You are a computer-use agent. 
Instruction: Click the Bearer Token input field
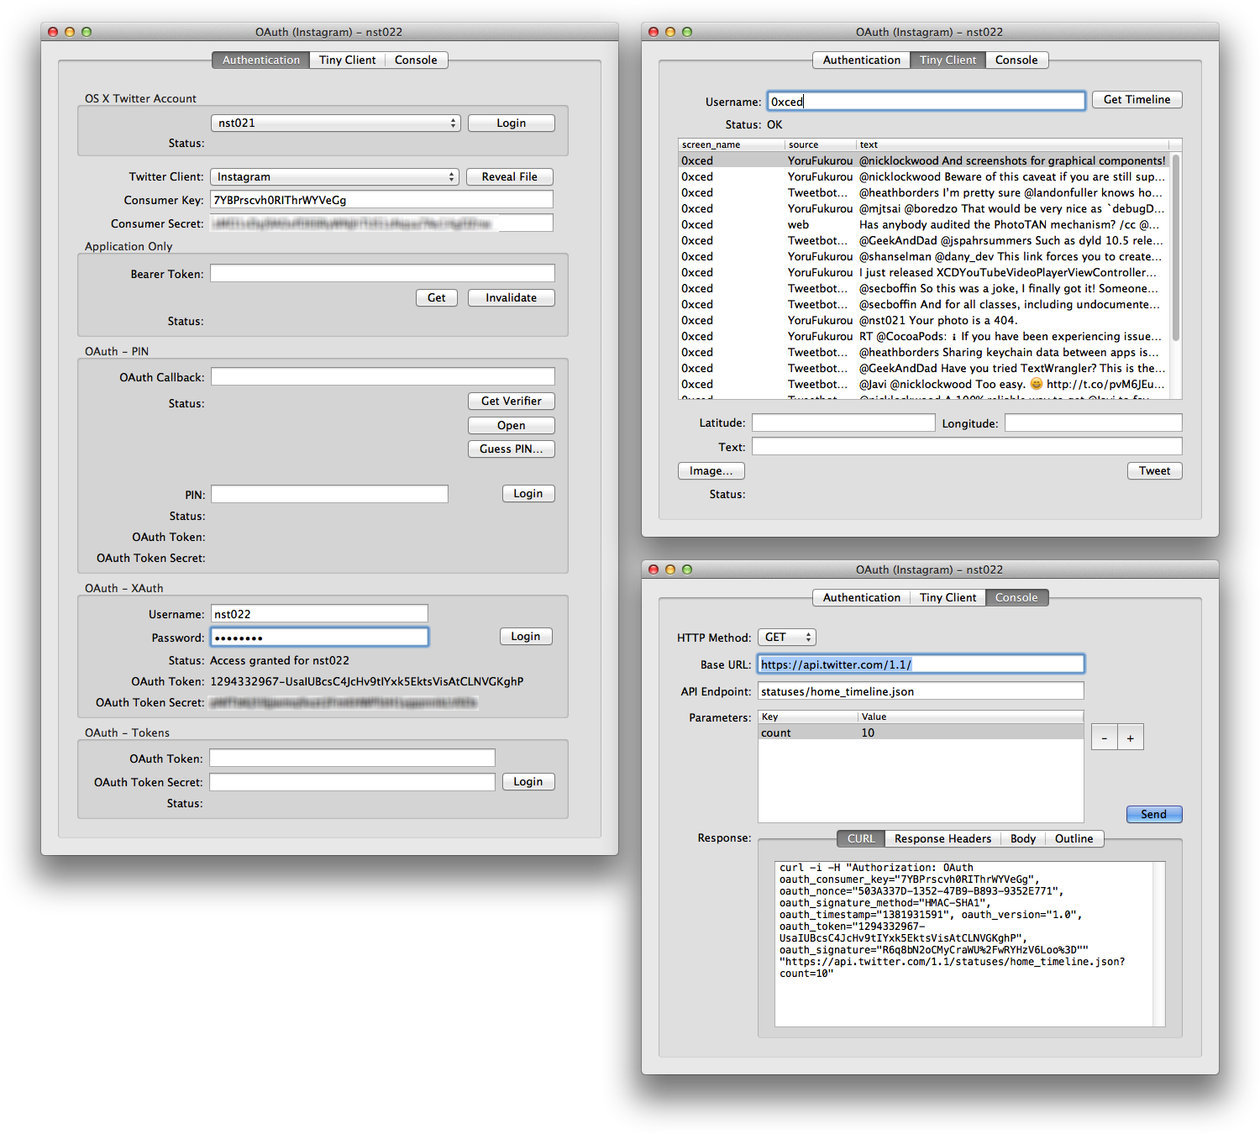(x=382, y=273)
